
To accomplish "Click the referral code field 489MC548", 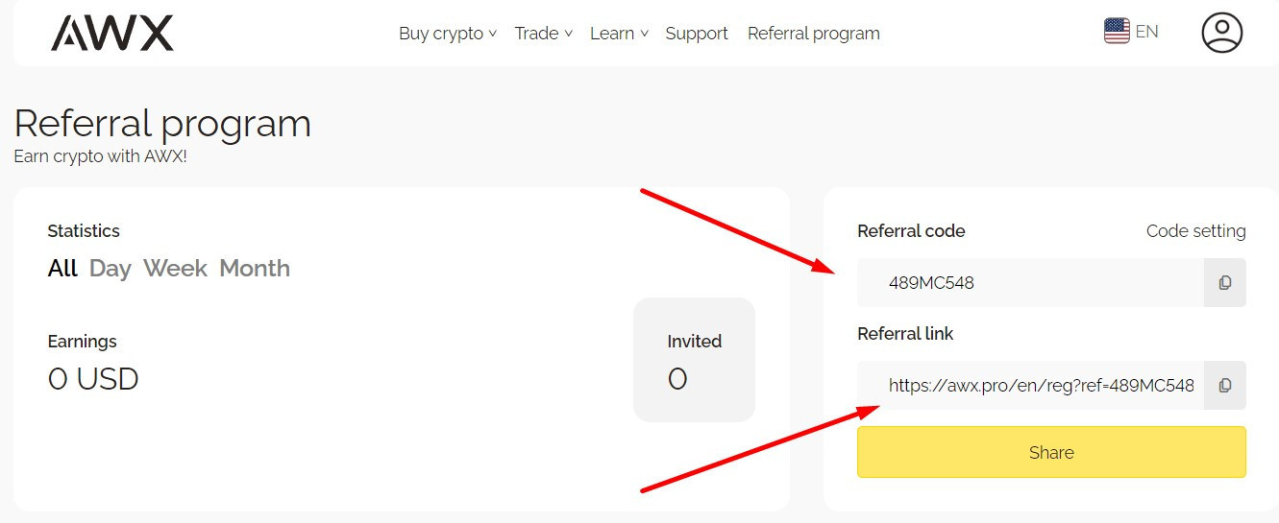I will coord(1028,283).
